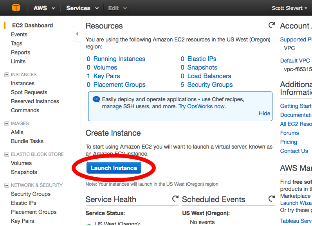Refresh the Service Health section

click(175, 199)
